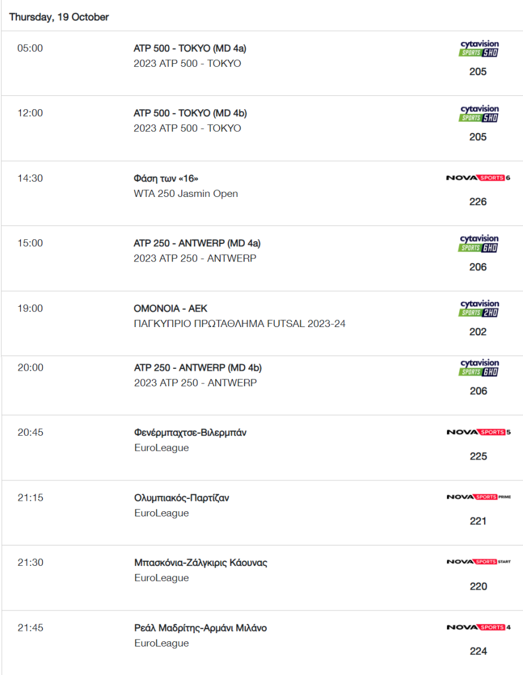
Task: Open ATP 500 - TOKYO (MD 4a) listing
Action: (189, 48)
